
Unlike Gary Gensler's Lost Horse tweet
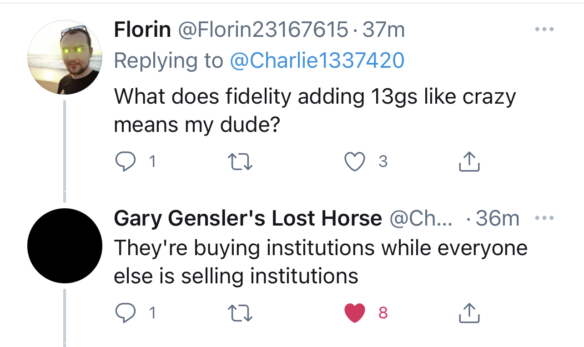pyautogui.click(x=355, y=313)
